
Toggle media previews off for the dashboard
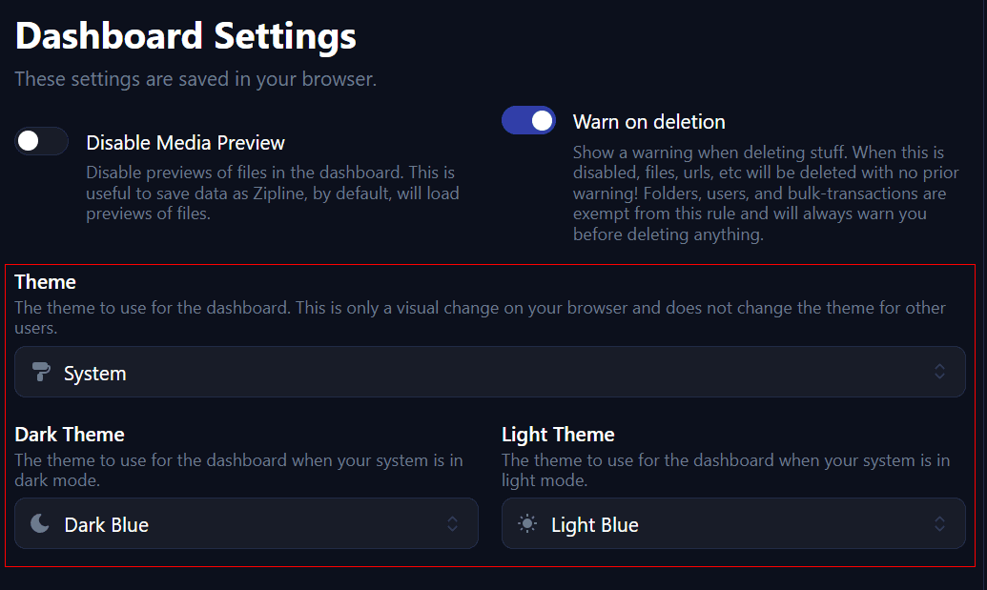coord(41,140)
